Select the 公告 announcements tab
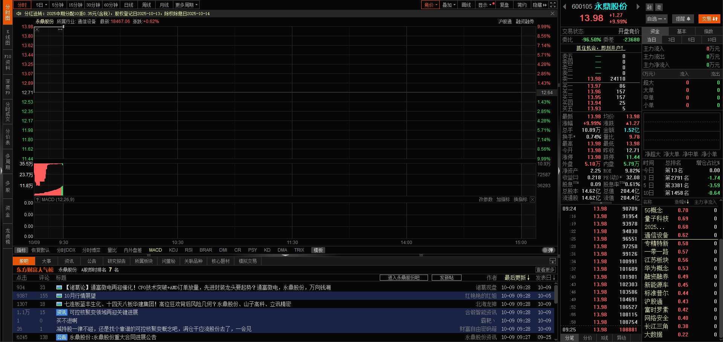 pyautogui.click(x=92, y=261)
